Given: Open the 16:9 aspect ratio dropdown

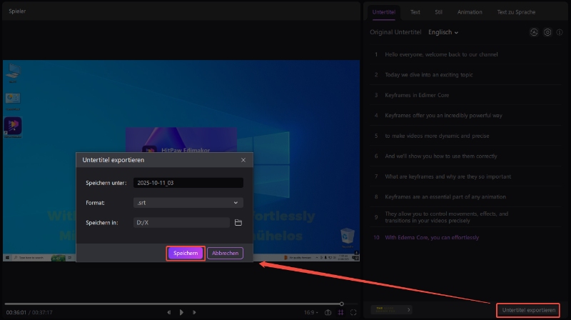Looking at the screenshot, I should click(311, 312).
